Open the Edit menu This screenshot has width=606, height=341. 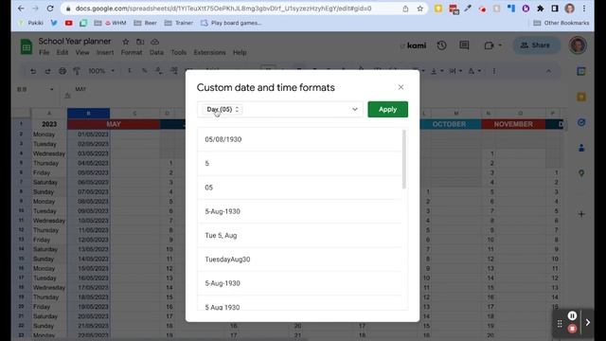coord(62,53)
